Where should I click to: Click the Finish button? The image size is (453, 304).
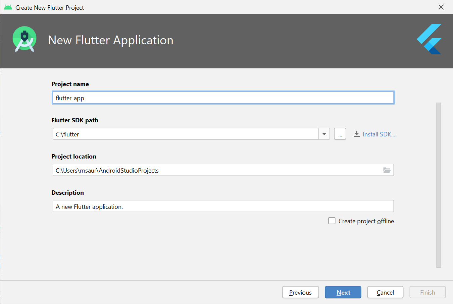427,292
